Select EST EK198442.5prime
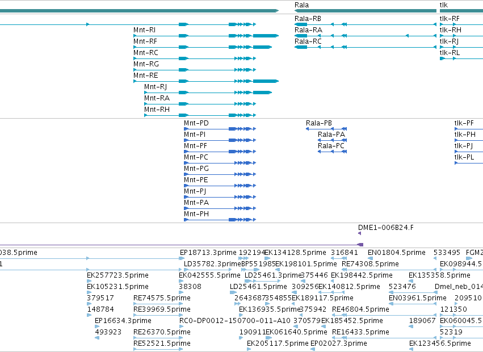 point(362,275)
